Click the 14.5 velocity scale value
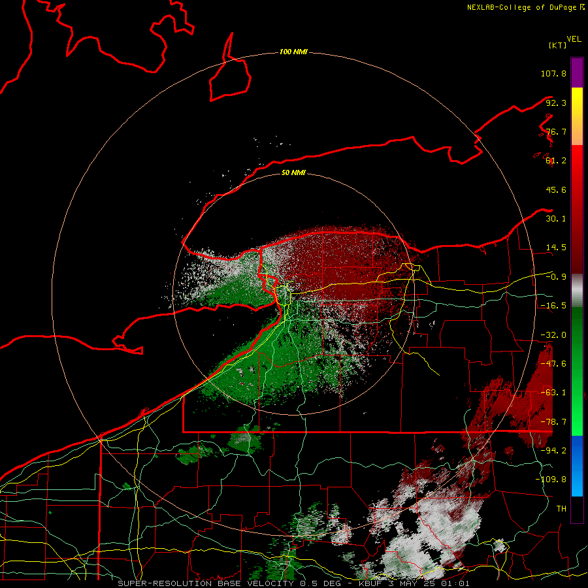588x588 pixels. click(x=556, y=248)
